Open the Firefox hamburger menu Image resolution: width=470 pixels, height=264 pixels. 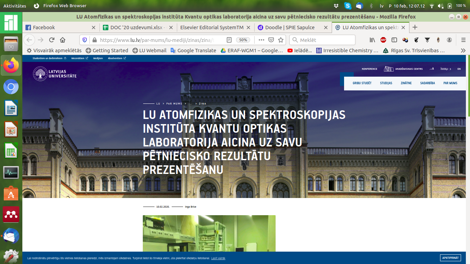pyautogui.click(x=463, y=40)
